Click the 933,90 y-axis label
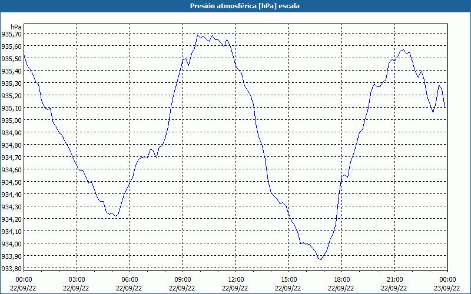 tap(11, 256)
